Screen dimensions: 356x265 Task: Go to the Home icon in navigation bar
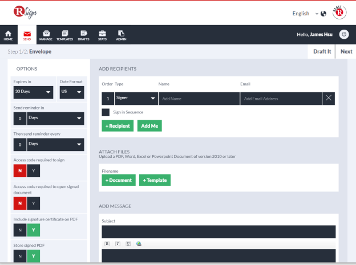pyautogui.click(x=8, y=34)
